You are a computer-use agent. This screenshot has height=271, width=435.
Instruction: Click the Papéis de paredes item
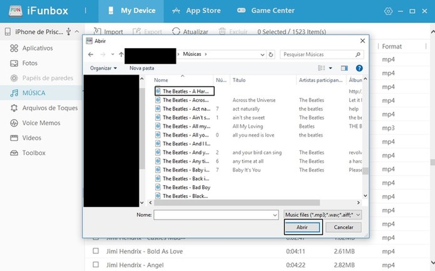(x=42, y=78)
